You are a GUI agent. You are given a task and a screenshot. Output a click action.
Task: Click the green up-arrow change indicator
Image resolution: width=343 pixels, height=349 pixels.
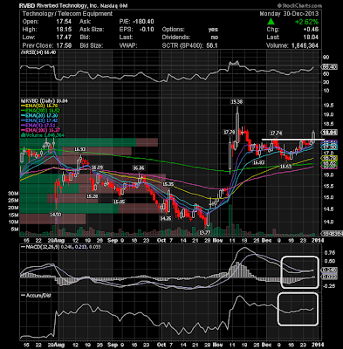point(271,22)
